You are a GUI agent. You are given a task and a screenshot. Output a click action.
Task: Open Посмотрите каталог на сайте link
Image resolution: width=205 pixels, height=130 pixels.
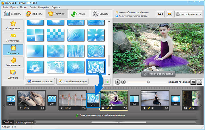coord(134,16)
